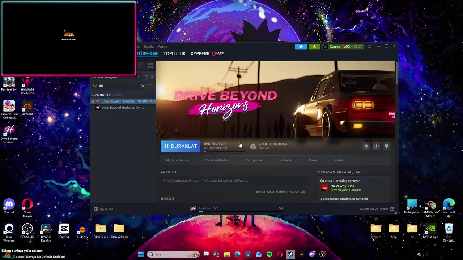
Task: Open DaVinci Resolve desktop shortcut
Action: point(46,233)
